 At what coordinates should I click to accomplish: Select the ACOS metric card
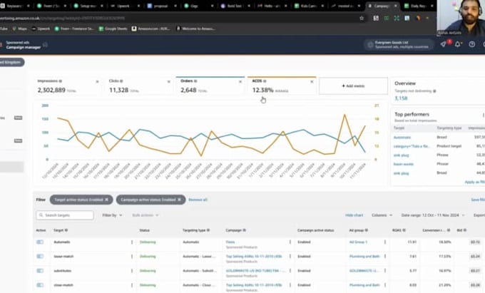coord(282,86)
